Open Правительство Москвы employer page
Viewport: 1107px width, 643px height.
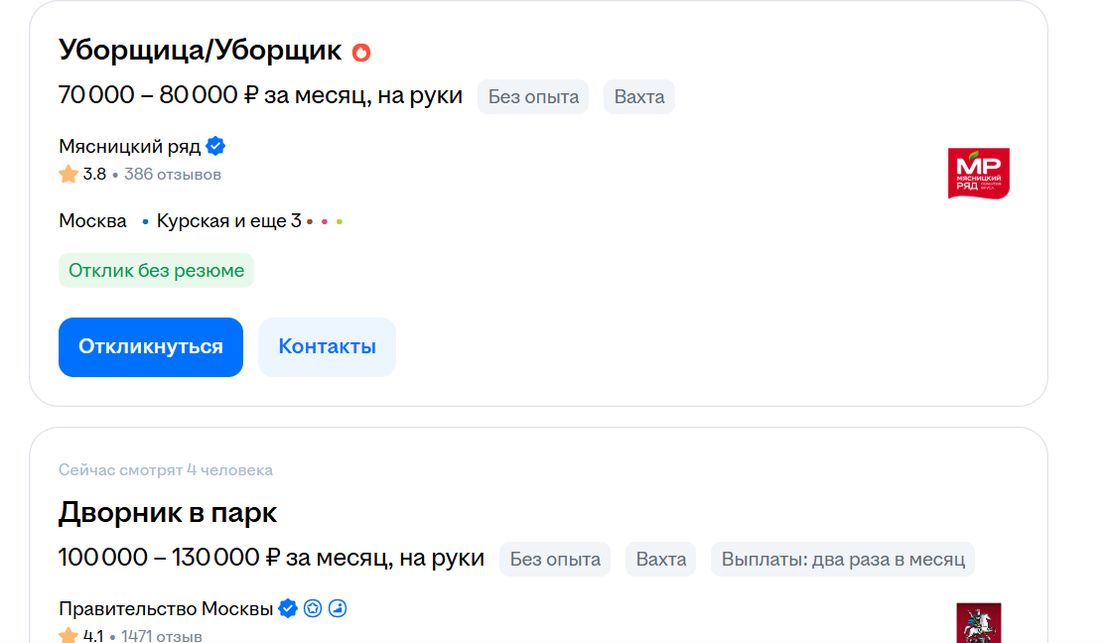coord(166,608)
